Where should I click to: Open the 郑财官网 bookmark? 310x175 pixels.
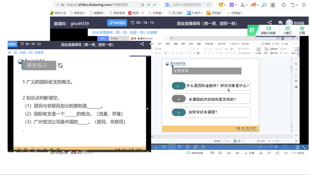[117, 13]
